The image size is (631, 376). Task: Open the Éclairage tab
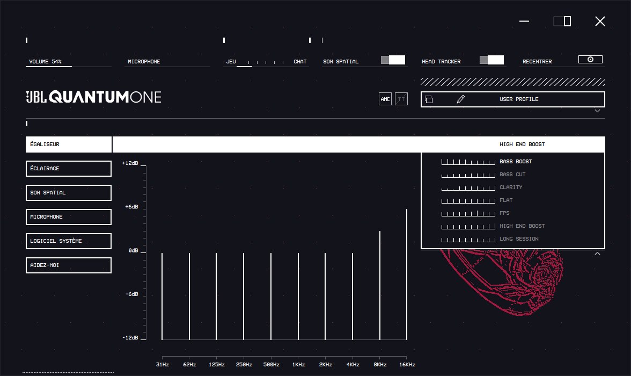pos(69,169)
